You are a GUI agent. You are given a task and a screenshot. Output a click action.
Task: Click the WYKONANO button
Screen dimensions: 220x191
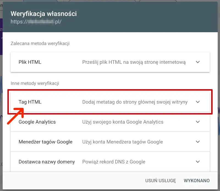197,181
